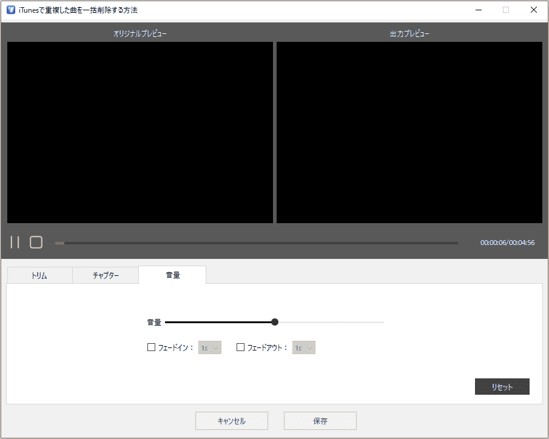Open the fade-out duration dropdown
Screen dimensions: 549x439
pyautogui.click(x=310, y=347)
